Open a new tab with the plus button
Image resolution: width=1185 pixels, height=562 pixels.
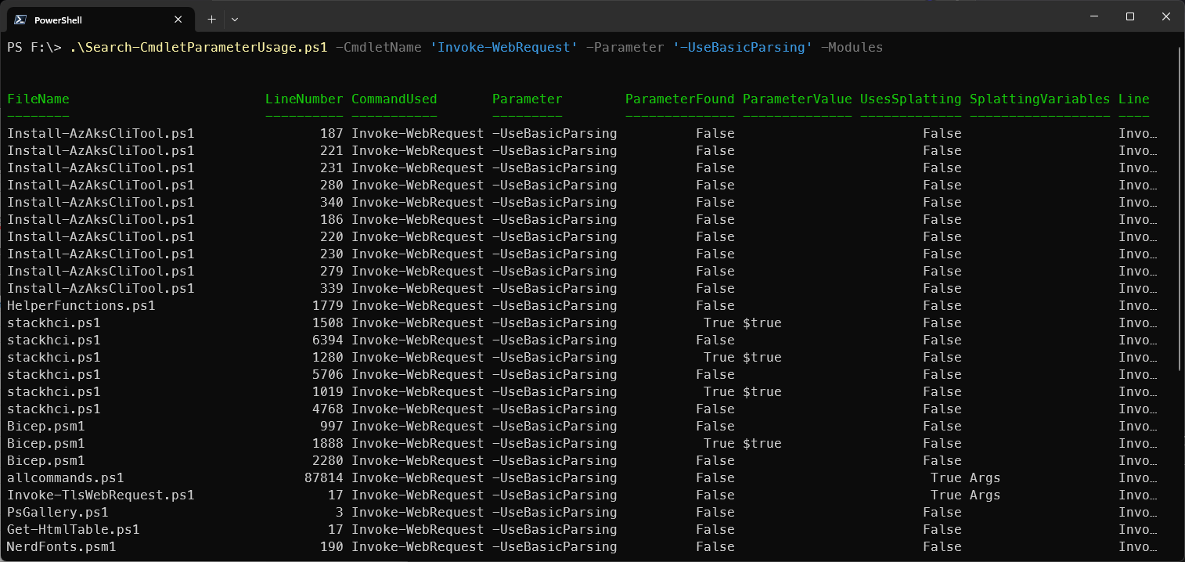[x=211, y=19]
